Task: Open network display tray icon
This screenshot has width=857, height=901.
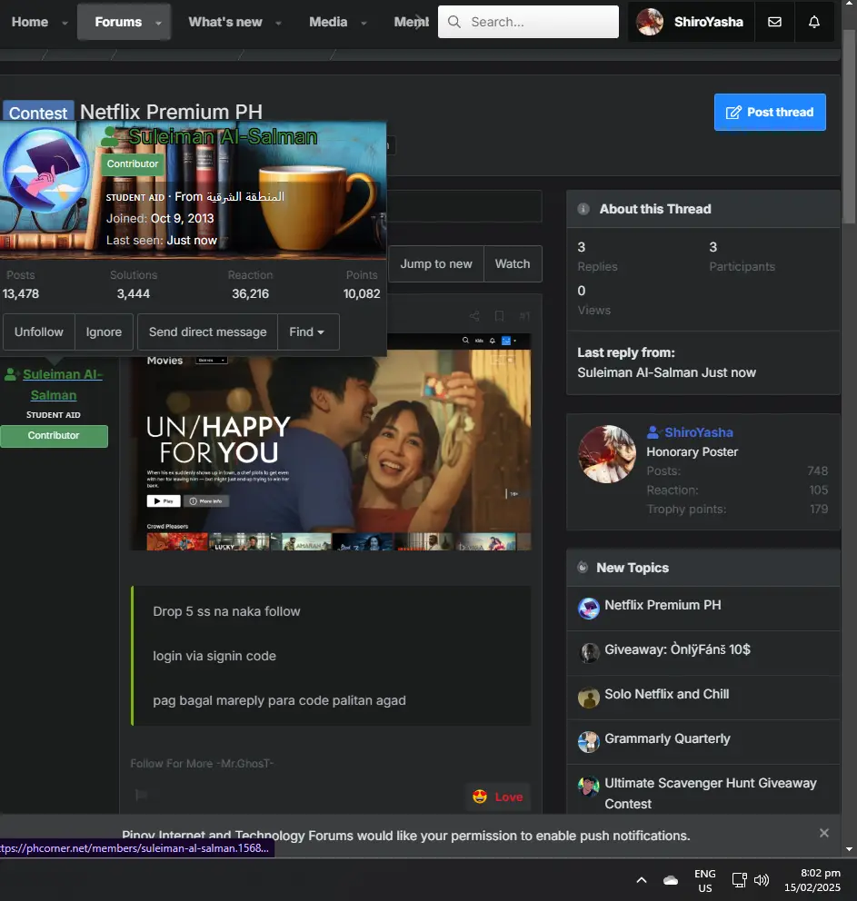Action: tap(739, 880)
